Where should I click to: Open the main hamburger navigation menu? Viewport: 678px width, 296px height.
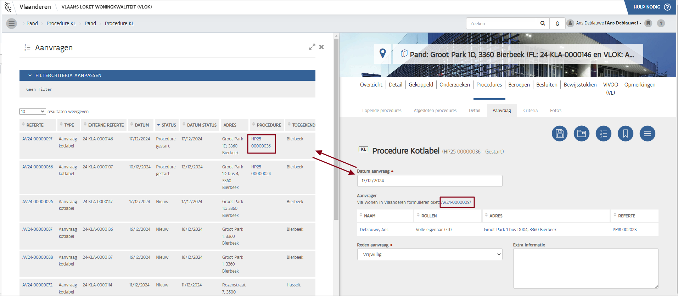pos(11,23)
